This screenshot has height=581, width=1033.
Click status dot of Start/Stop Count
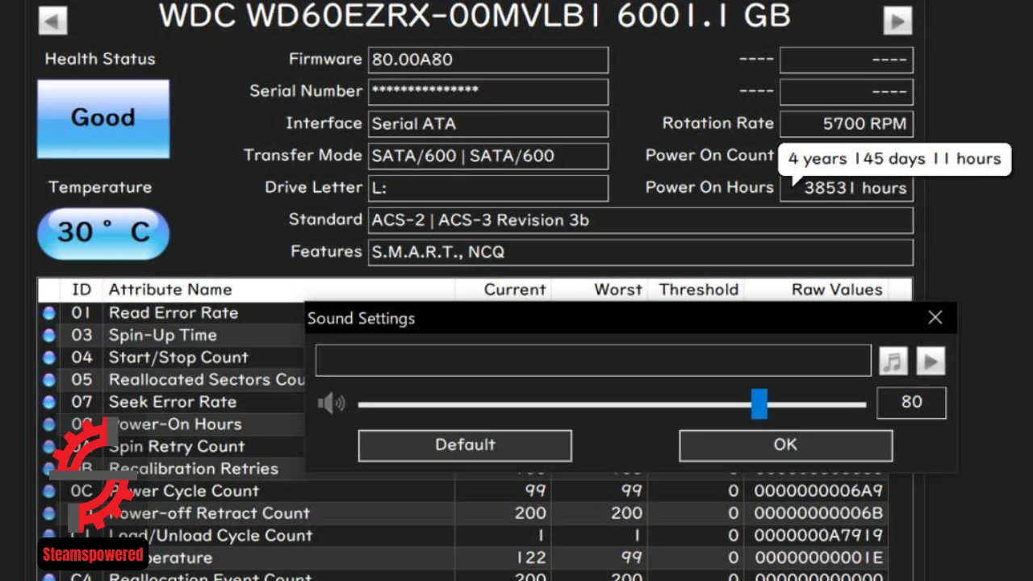coord(49,357)
